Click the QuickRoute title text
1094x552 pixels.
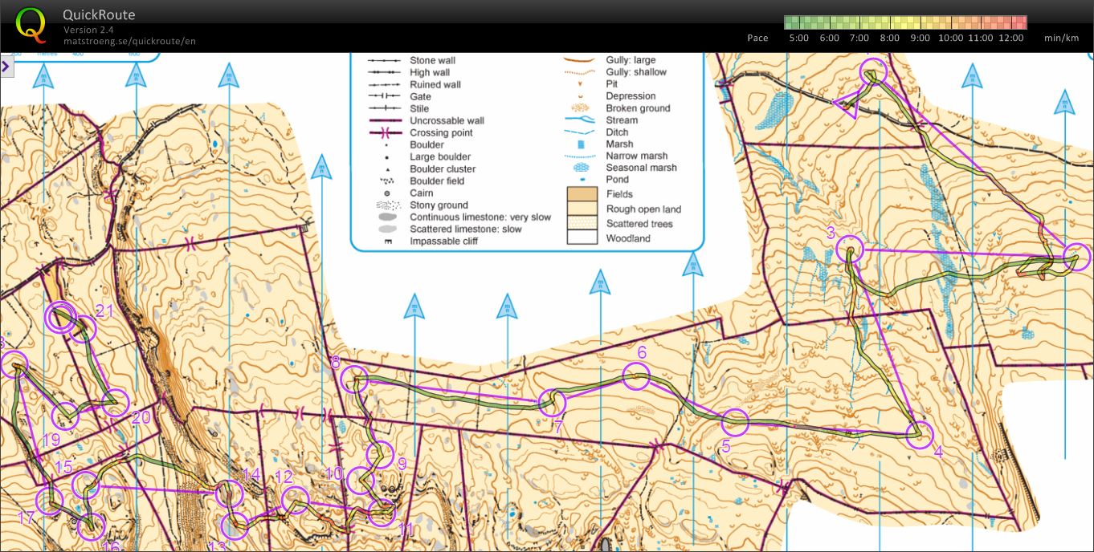point(99,15)
